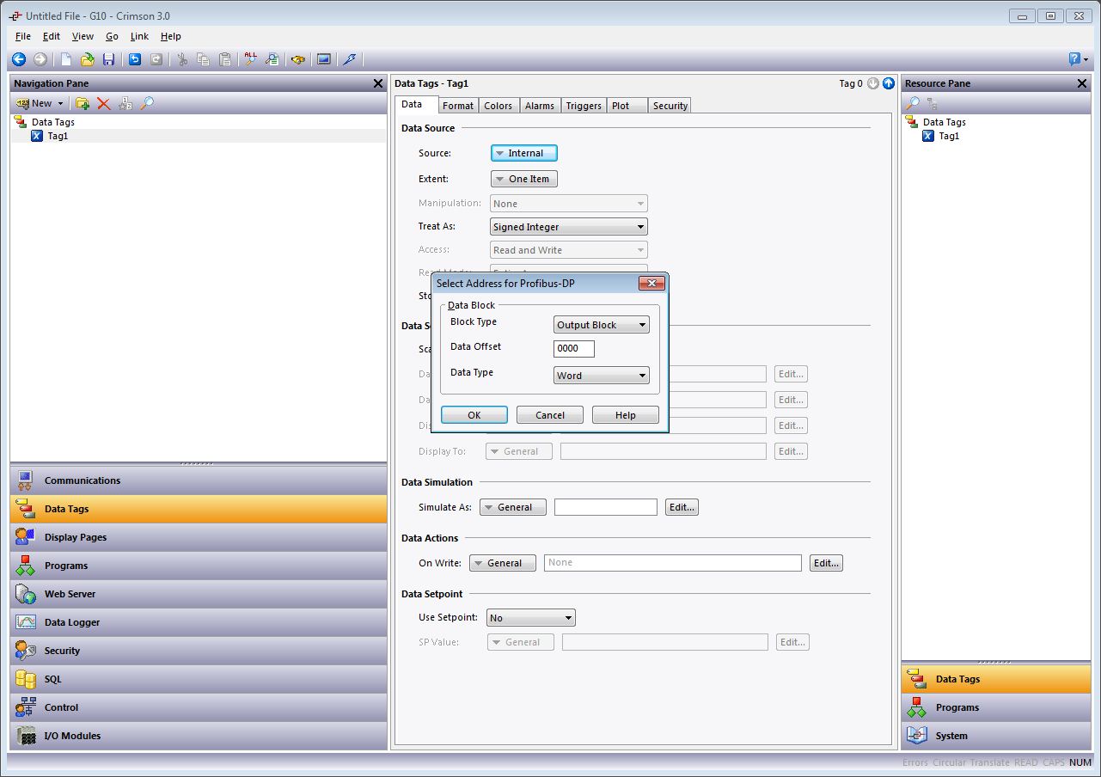This screenshot has width=1101, height=777.
Task: Click the monitor screen toolbar icon
Action: click(x=324, y=59)
